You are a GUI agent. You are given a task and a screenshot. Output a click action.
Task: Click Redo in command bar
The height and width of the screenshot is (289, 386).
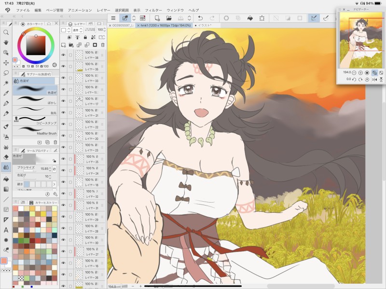pos(212,18)
